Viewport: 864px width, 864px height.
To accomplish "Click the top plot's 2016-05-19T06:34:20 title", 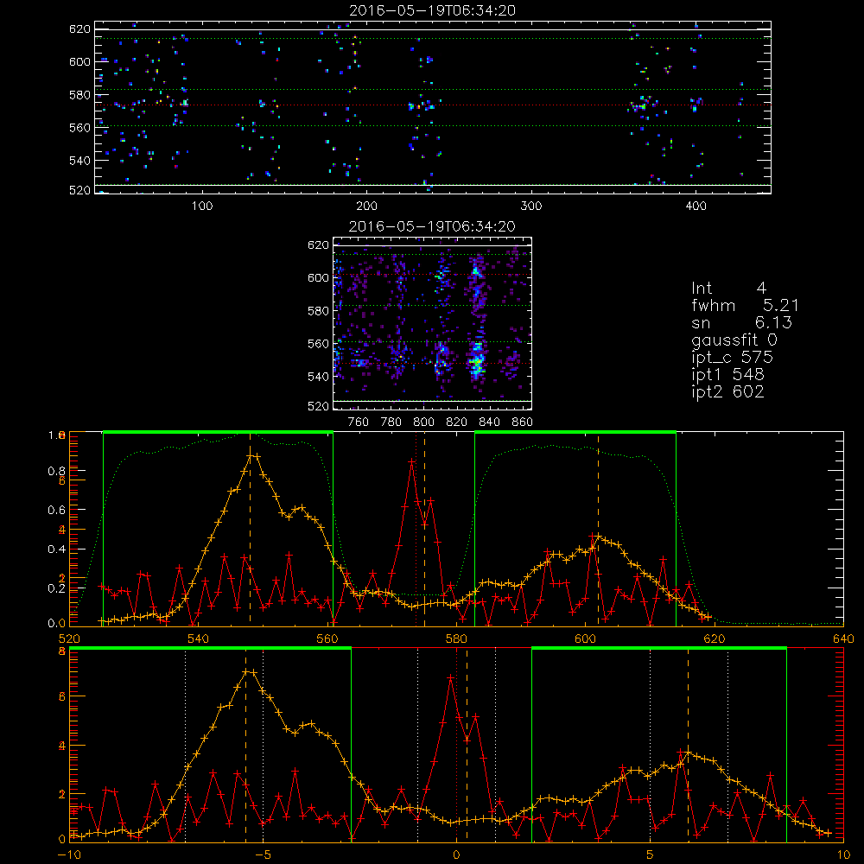I will (433, 10).
